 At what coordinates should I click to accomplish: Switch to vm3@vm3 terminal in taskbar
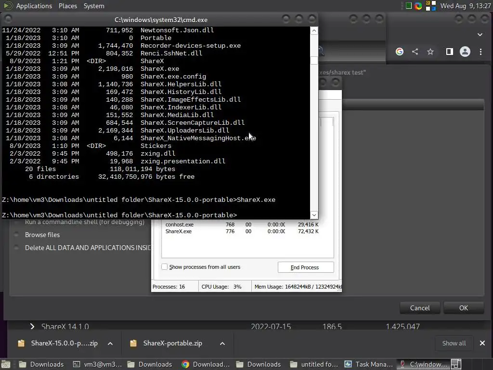(97, 364)
